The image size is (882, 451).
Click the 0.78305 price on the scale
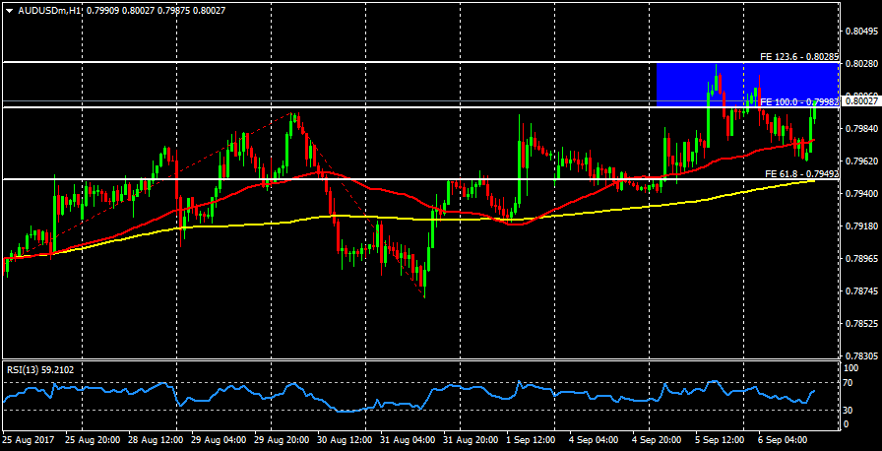point(860,355)
